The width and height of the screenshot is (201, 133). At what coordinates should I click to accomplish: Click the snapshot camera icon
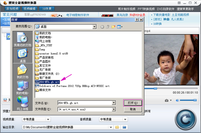point(166,100)
